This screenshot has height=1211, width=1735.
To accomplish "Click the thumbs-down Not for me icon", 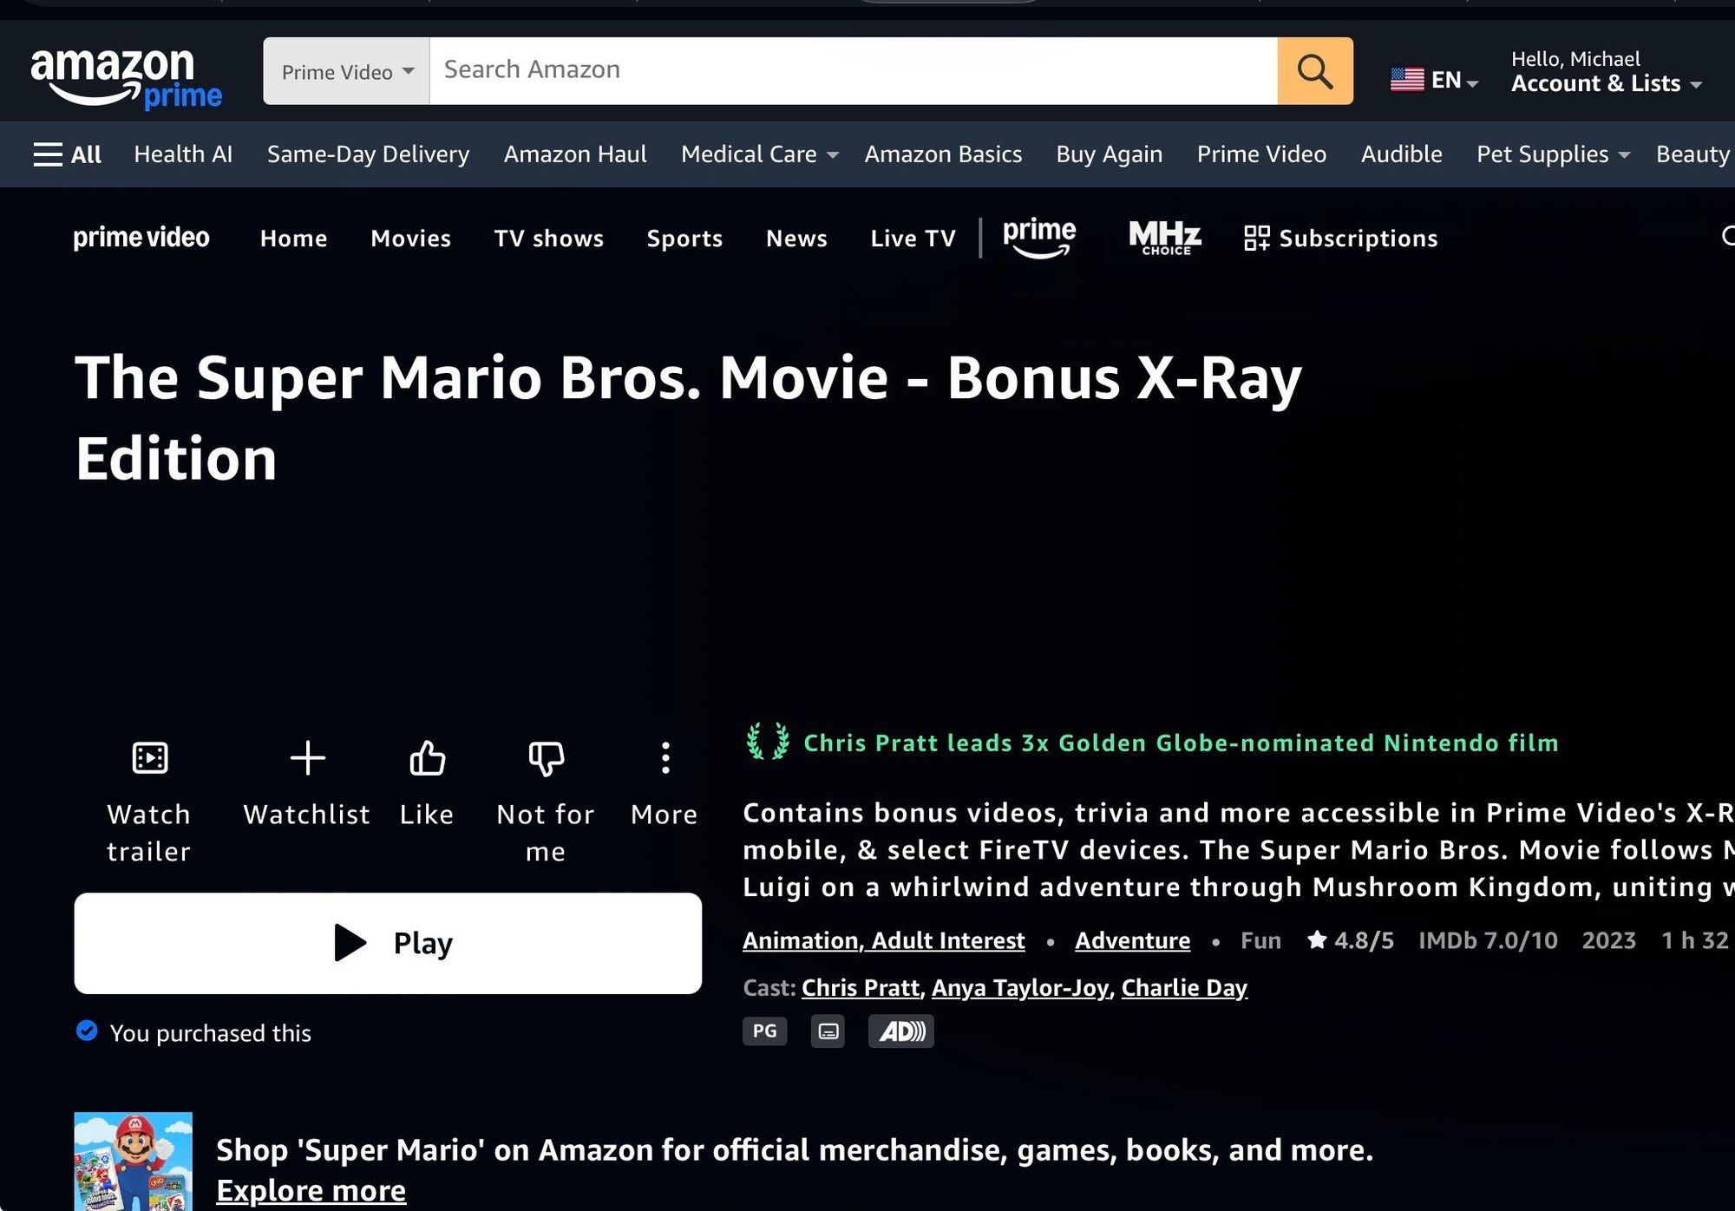I will pos(546,758).
